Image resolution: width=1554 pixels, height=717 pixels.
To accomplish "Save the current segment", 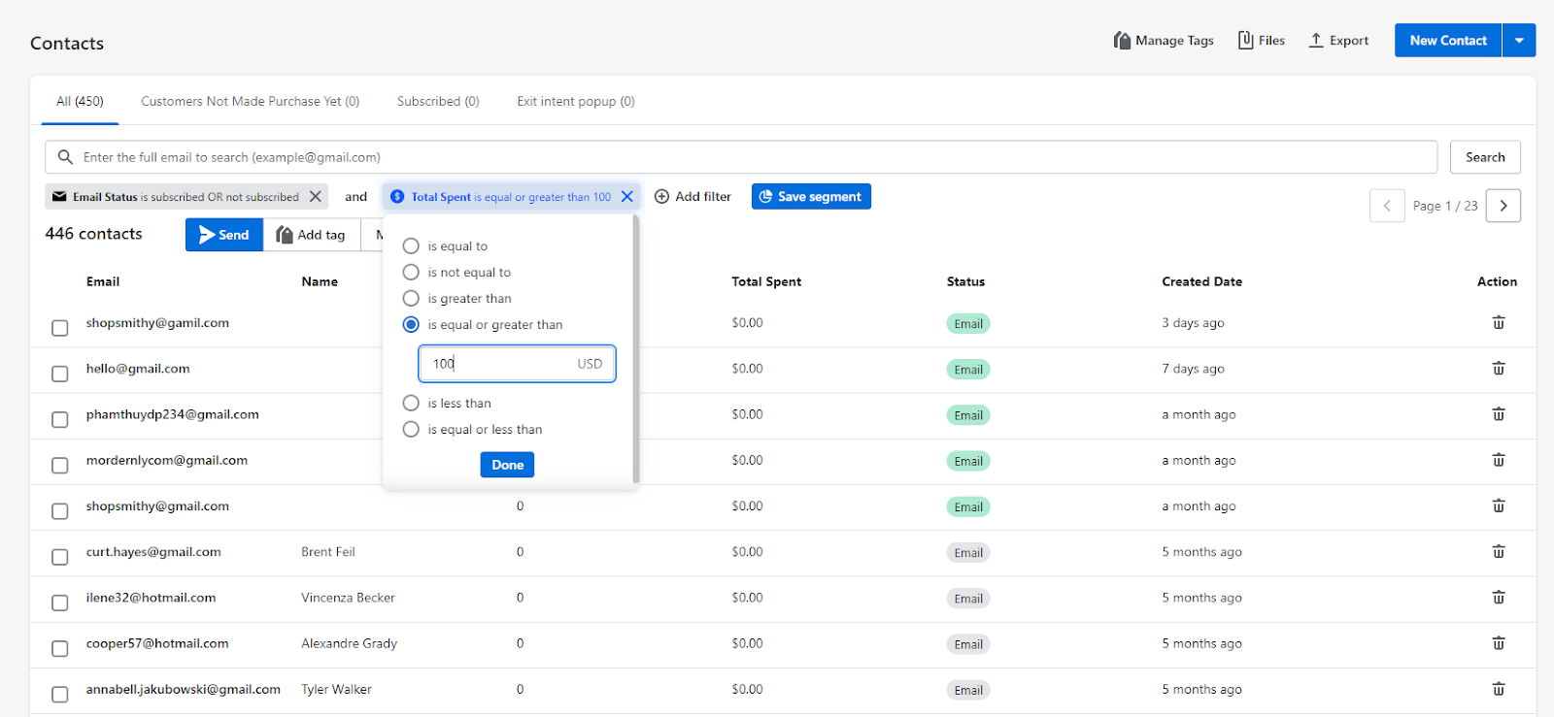I will (810, 197).
